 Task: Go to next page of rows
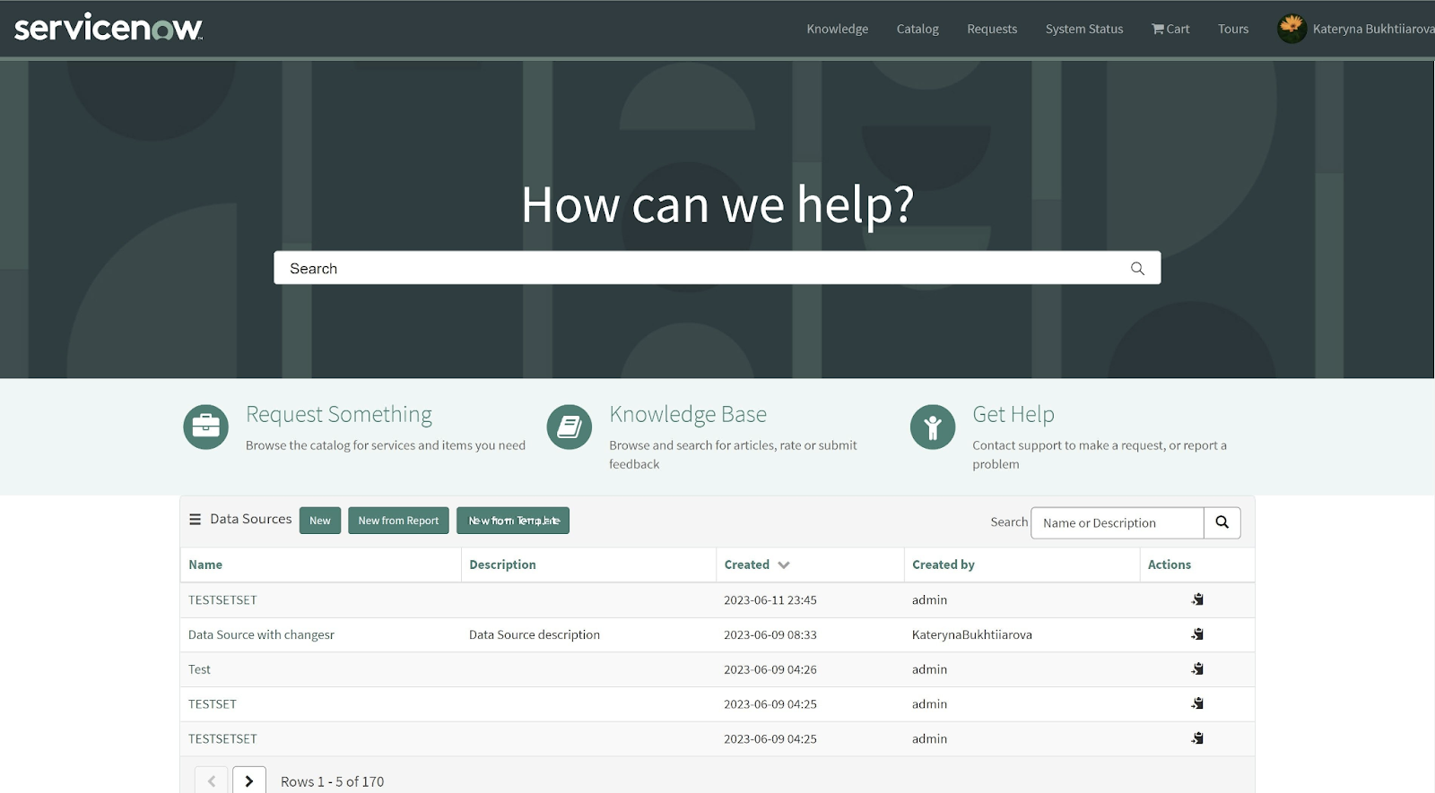249,781
